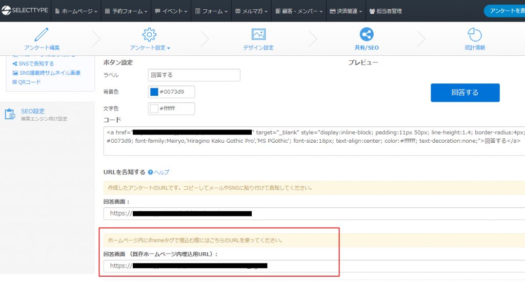Click the white 文字色 color swatch
The image size is (525, 285).
(x=154, y=109)
